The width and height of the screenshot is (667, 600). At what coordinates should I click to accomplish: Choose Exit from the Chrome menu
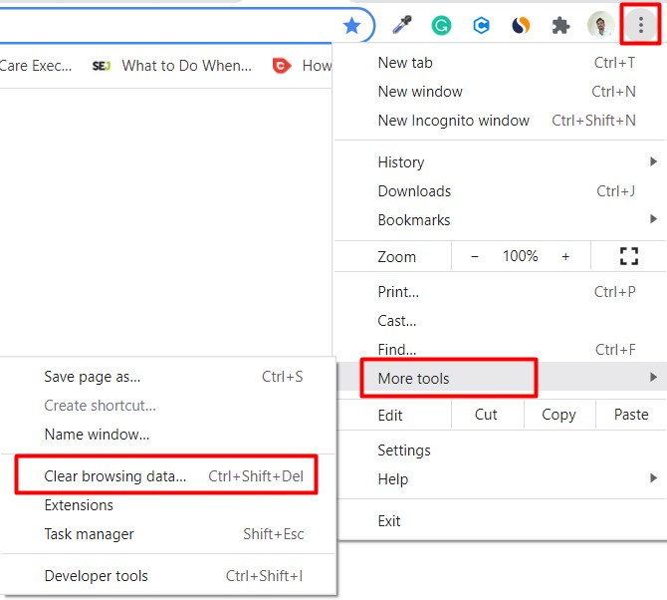coord(500,521)
